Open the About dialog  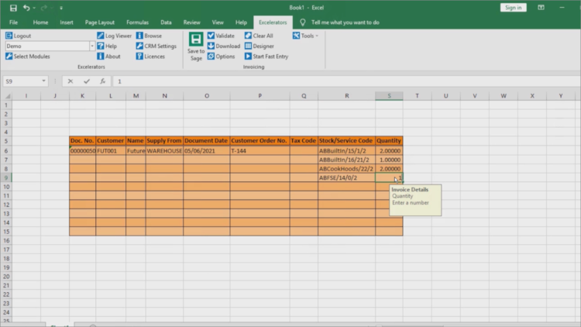point(109,57)
